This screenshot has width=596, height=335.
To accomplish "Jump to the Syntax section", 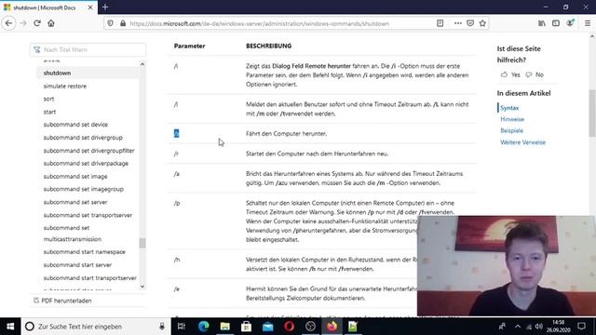I will (509, 108).
